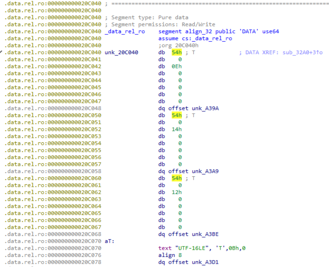The width and height of the screenshot is (329, 267).
Task: Open the unk_A3BE offset target
Action: (x=205, y=234)
